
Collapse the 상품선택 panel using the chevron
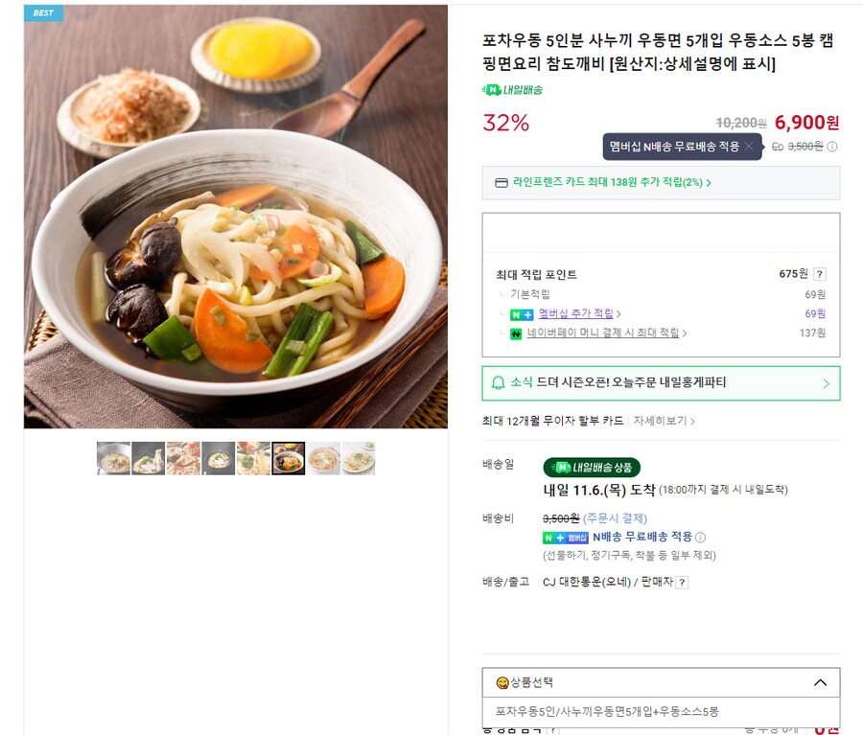pyautogui.click(x=820, y=682)
